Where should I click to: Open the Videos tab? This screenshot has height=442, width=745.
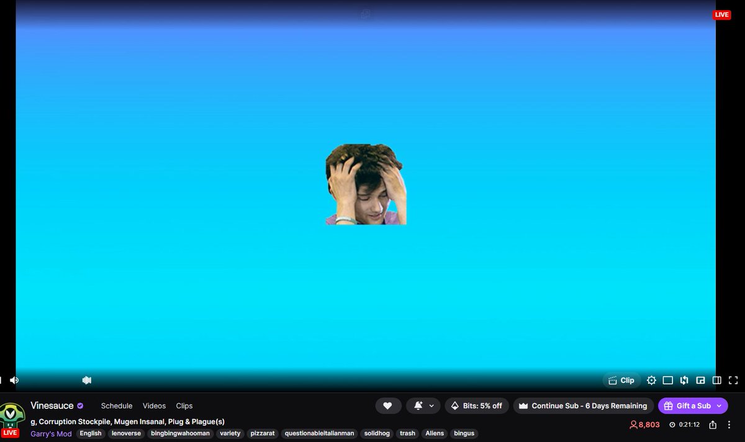(154, 406)
